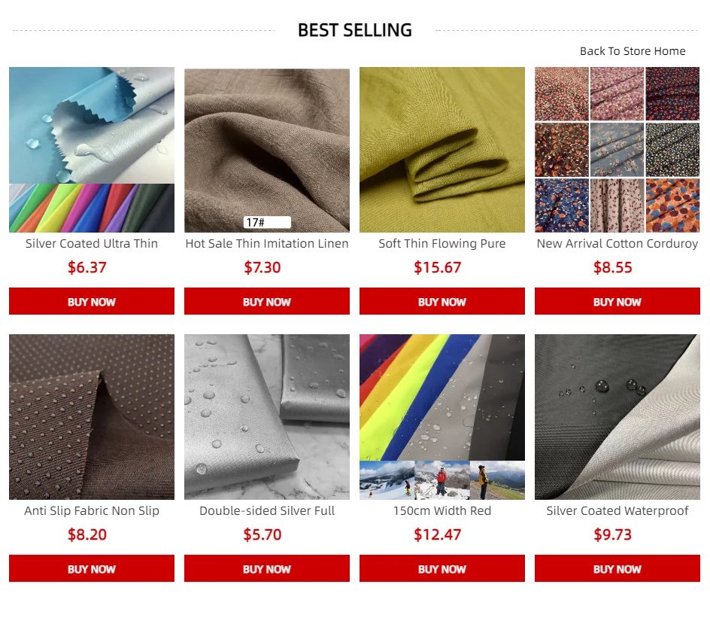Open the Silver Coated Ultra Thin title link
710x621 pixels.
point(92,243)
